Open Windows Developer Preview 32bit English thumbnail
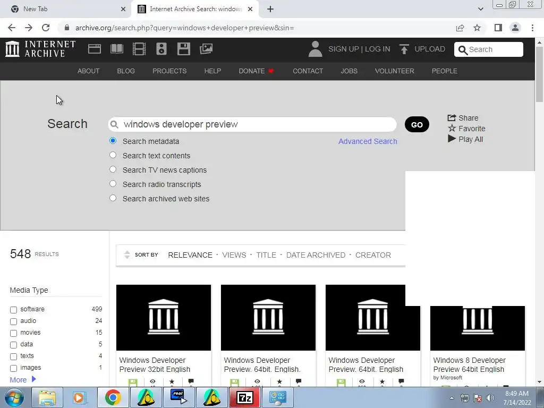The height and width of the screenshot is (408, 544). (x=164, y=318)
